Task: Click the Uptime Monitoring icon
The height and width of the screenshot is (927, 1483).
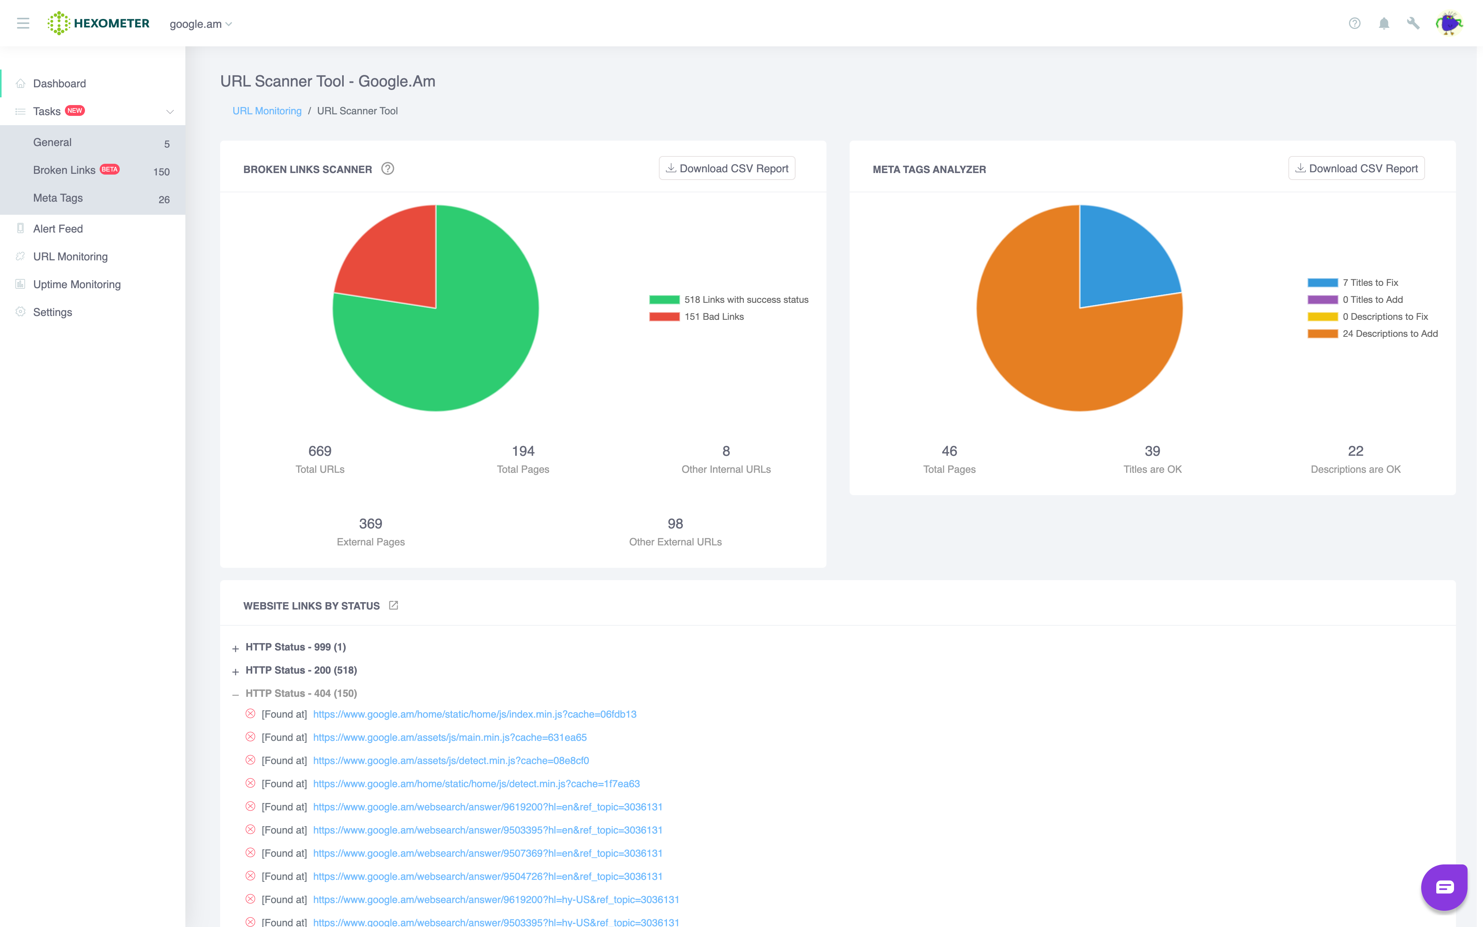Action: [x=20, y=284]
